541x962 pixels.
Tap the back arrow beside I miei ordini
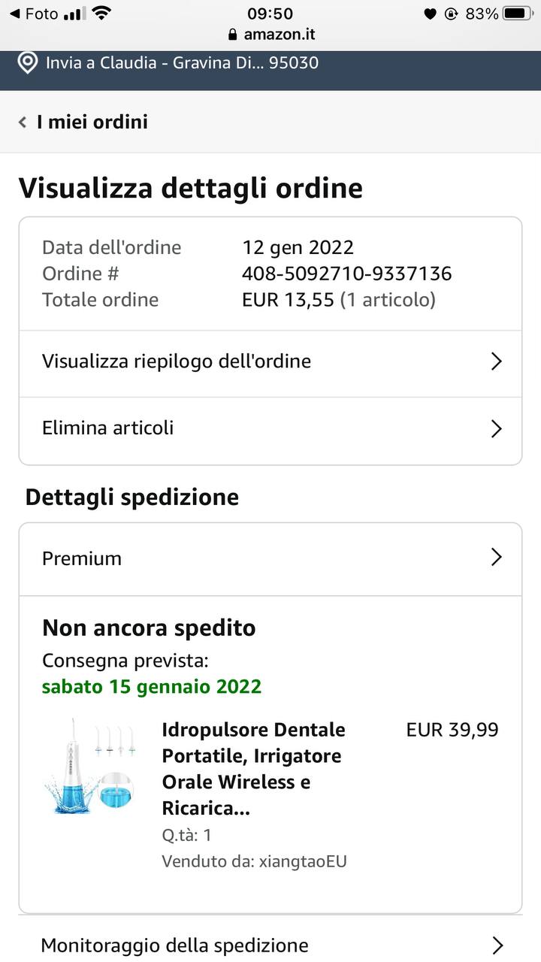tap(23, 122)
